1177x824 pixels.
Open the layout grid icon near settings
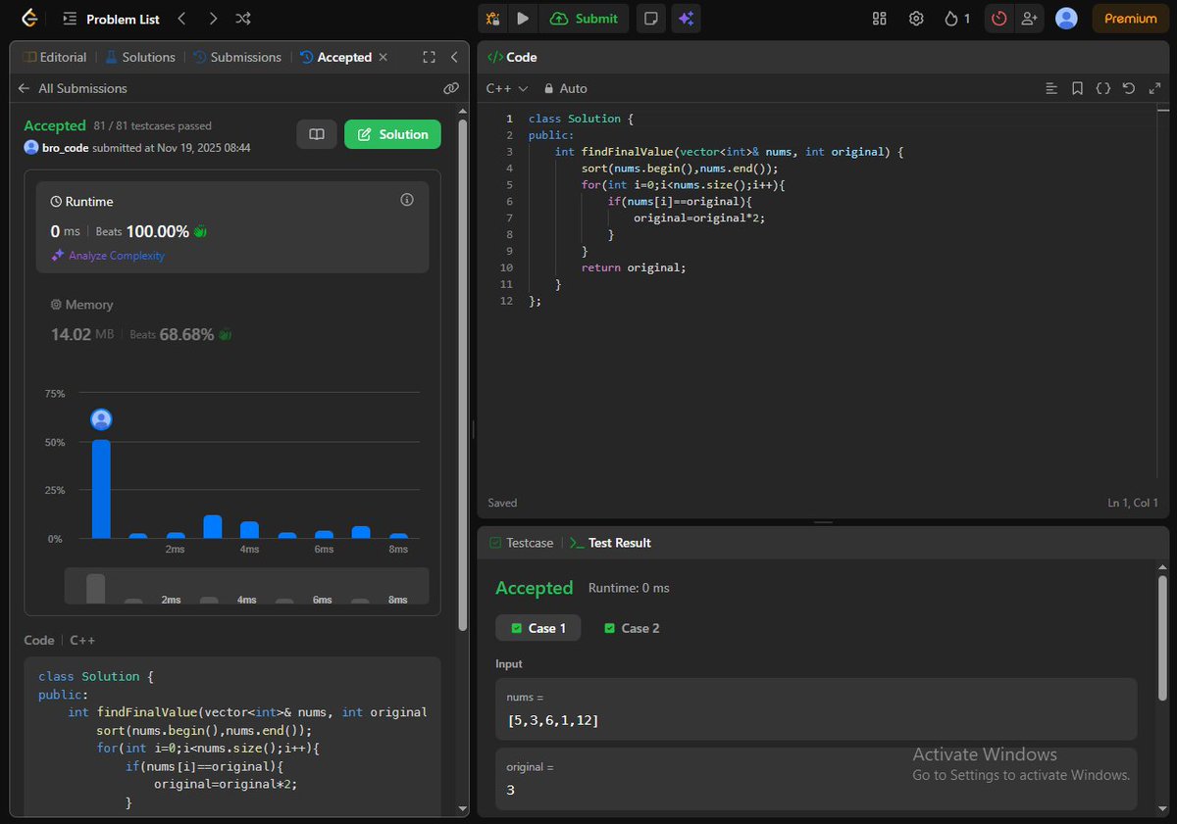(x=879, y=18)
